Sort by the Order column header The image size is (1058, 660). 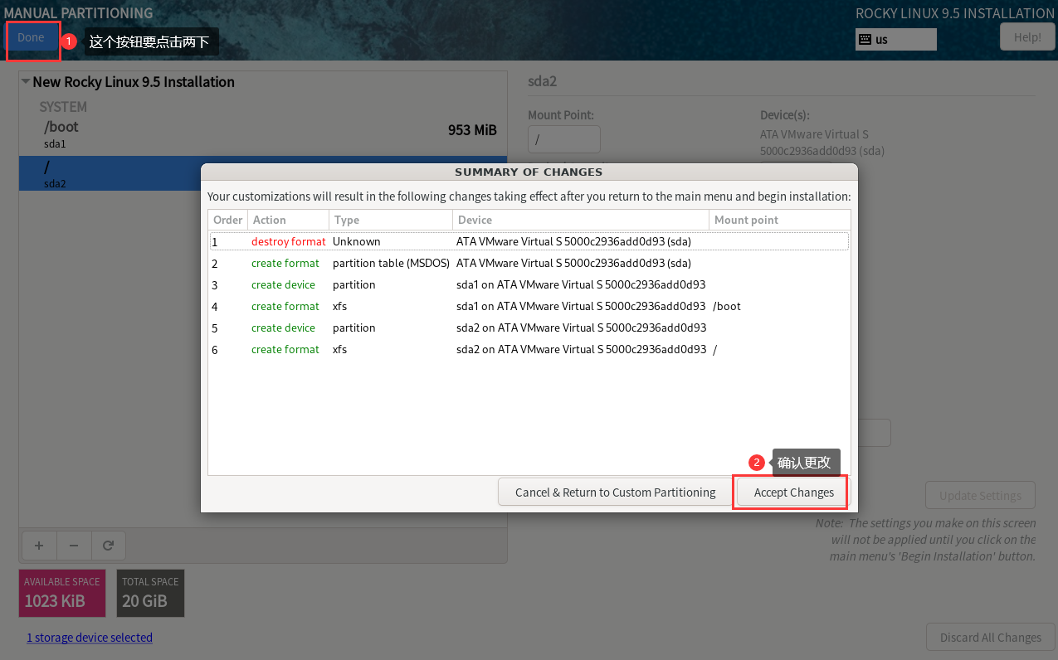pyautogui.click(x=227, y=220)
